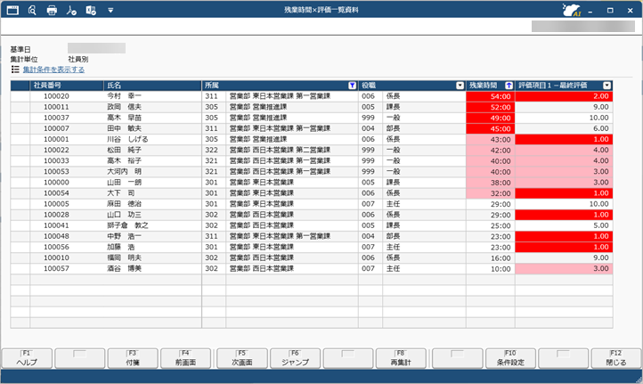Click the 16:00 overtime cell
The width and height of the screenshot is (643, 384).
click(491, 258)
